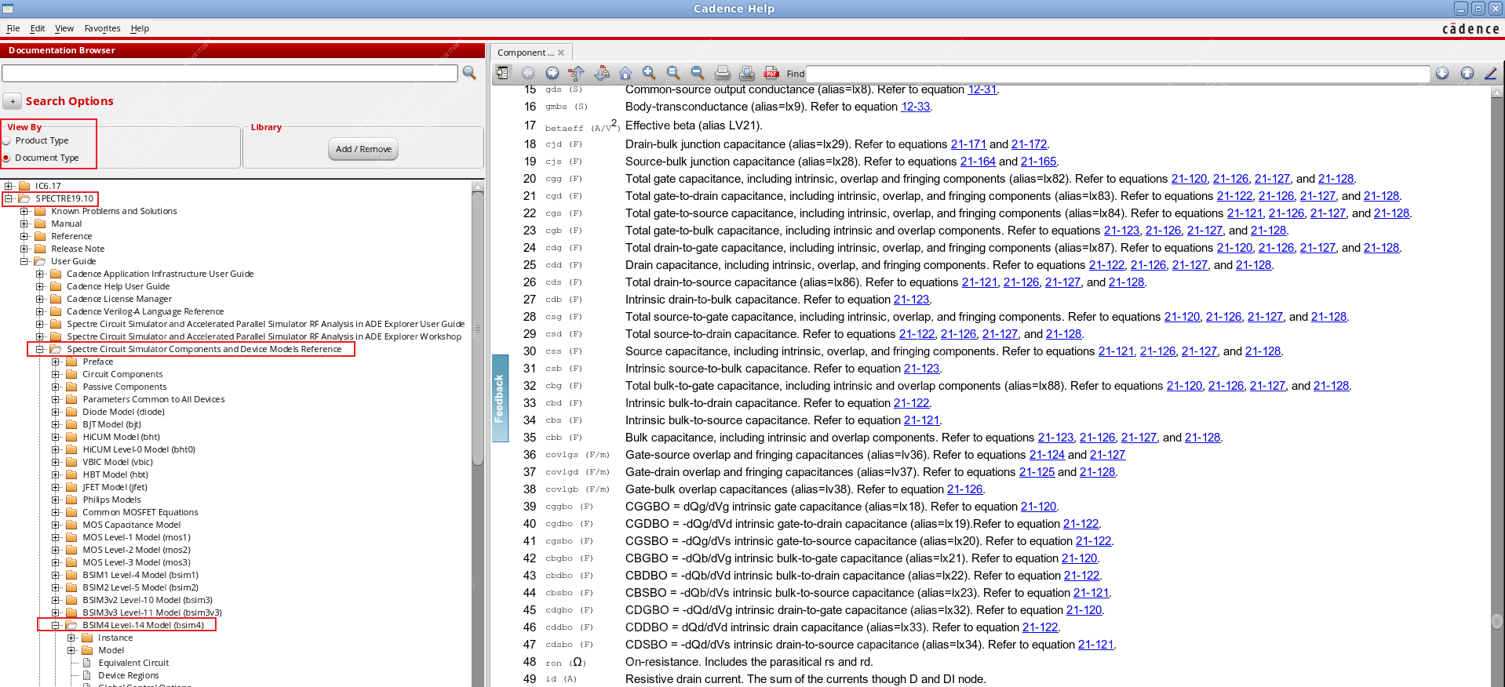Click the Print Preview icon

(747, 73)
